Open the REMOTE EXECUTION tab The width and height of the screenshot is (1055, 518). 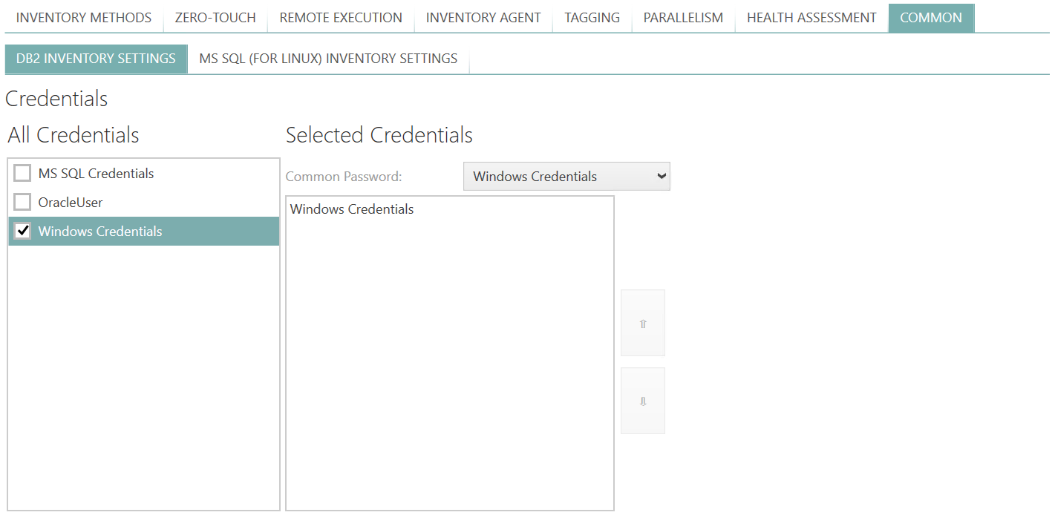(x=339, y=17)
